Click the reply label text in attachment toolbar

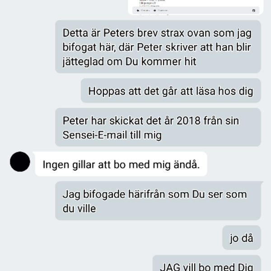pyautogui.click(x=145, y=10)
